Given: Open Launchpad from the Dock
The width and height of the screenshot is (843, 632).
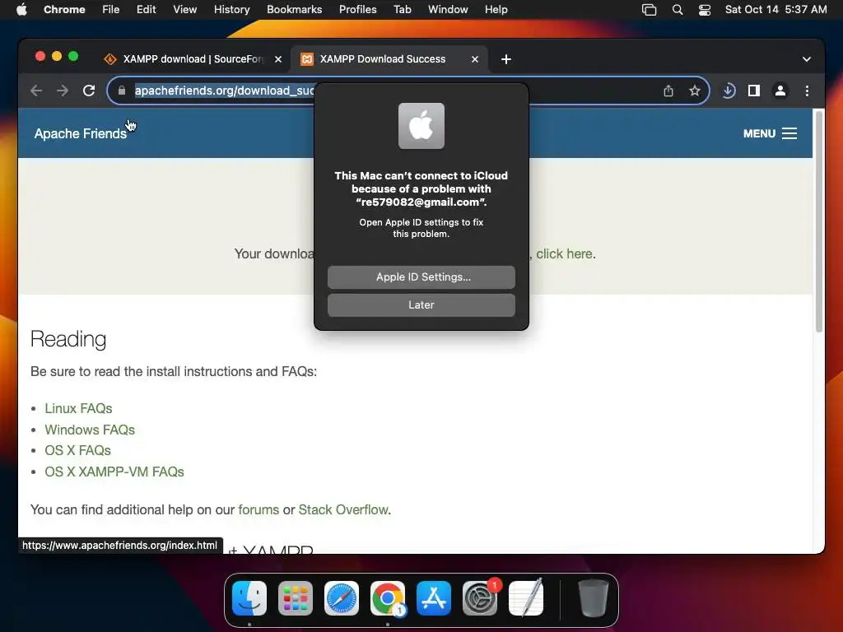Looking at the screenshot, I should 296,598.
